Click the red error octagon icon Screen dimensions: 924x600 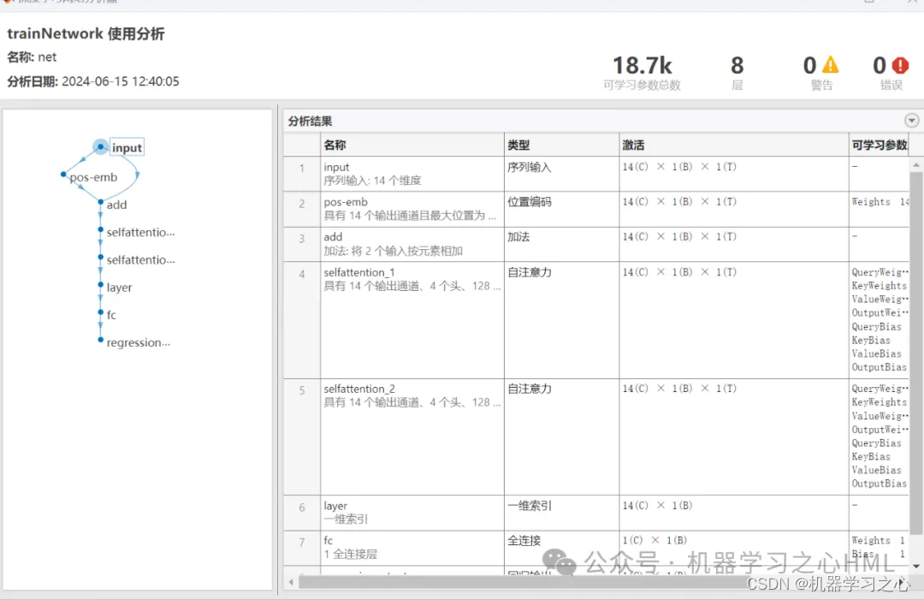coord(899,64)
